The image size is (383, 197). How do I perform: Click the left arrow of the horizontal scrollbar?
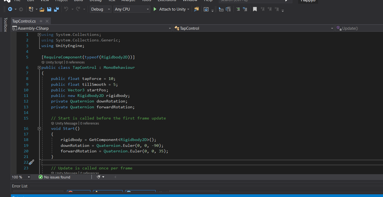[x=115, y=177]
